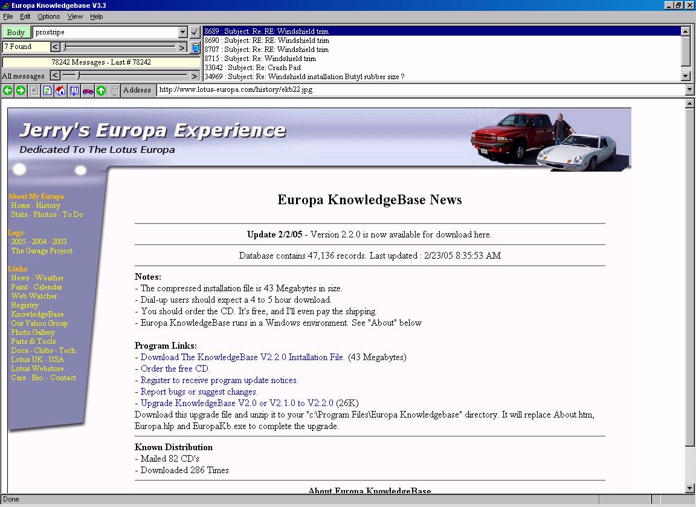The image size is (696, 507).
Task: Toggle the Body search field button
Action: 16,33
